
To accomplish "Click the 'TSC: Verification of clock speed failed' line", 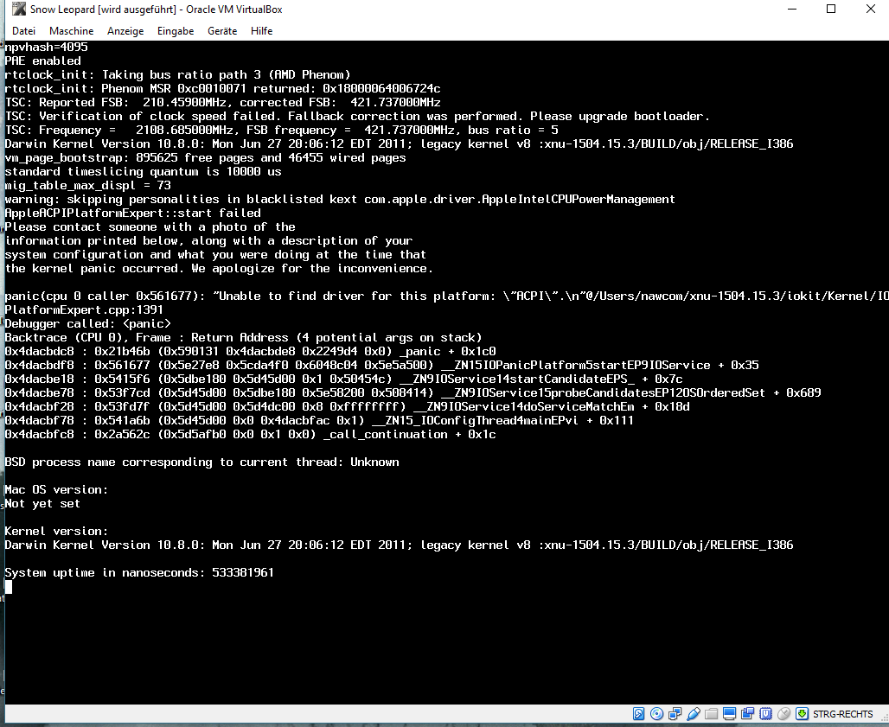I will [x=357, y=116].
